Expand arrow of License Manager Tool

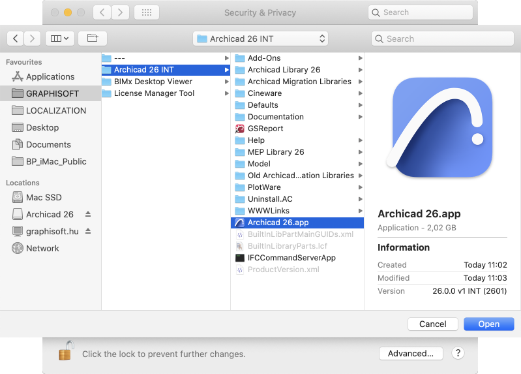point(227,93)
